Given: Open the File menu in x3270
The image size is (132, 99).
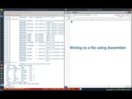Looking at the screenshot, I should tap(68, 12).
